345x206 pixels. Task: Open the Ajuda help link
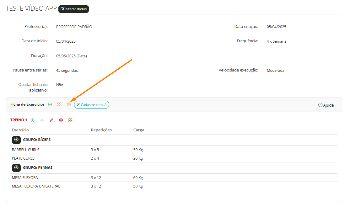(x=326, y=105)
